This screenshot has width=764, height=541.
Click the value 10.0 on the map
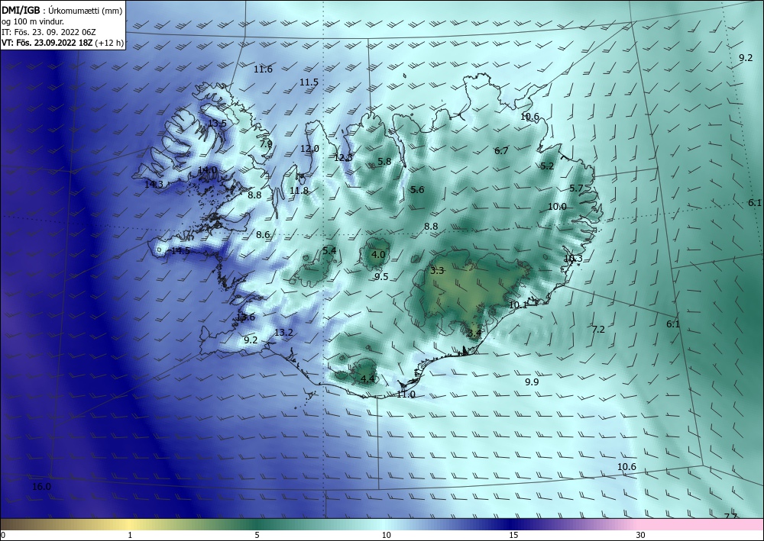(x=558, y=206)
